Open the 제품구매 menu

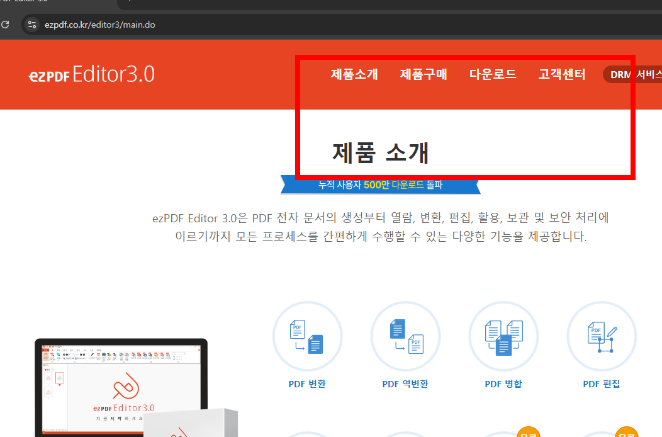pos(424,74)
